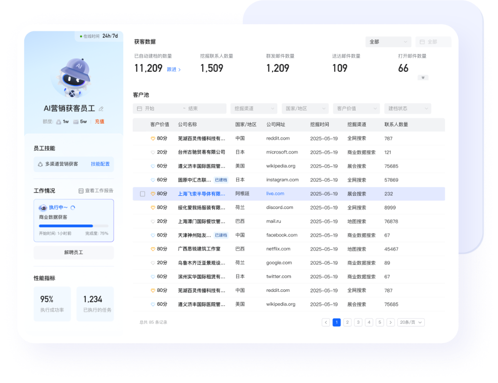Tick the checkbox in the 上海飞索半导体 row
The image size is (498, 383).
click(143, 194)
